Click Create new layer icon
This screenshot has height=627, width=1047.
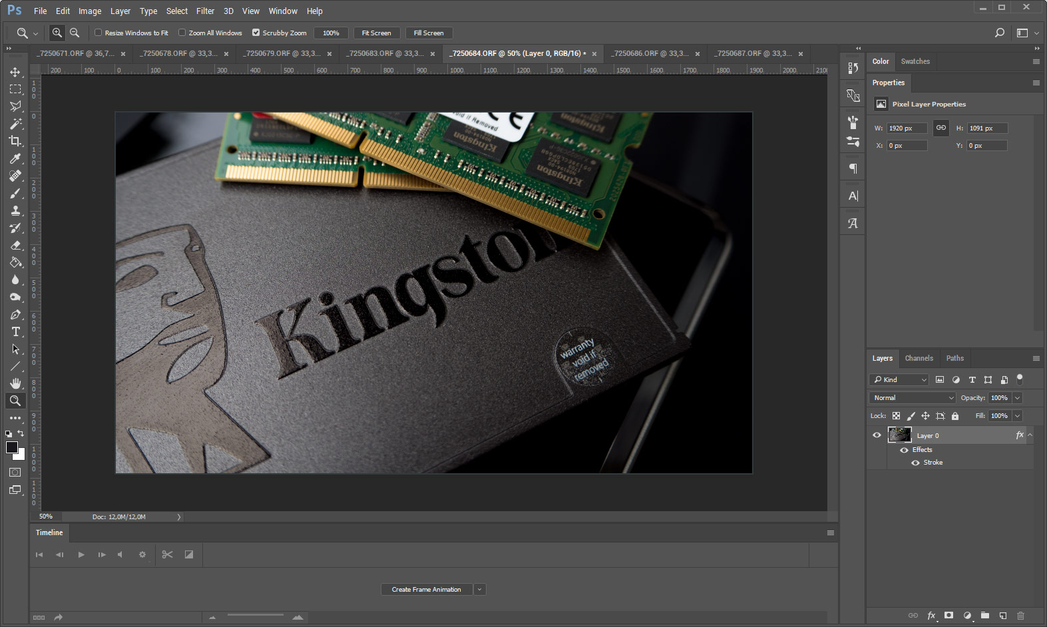pos(1002,616)
